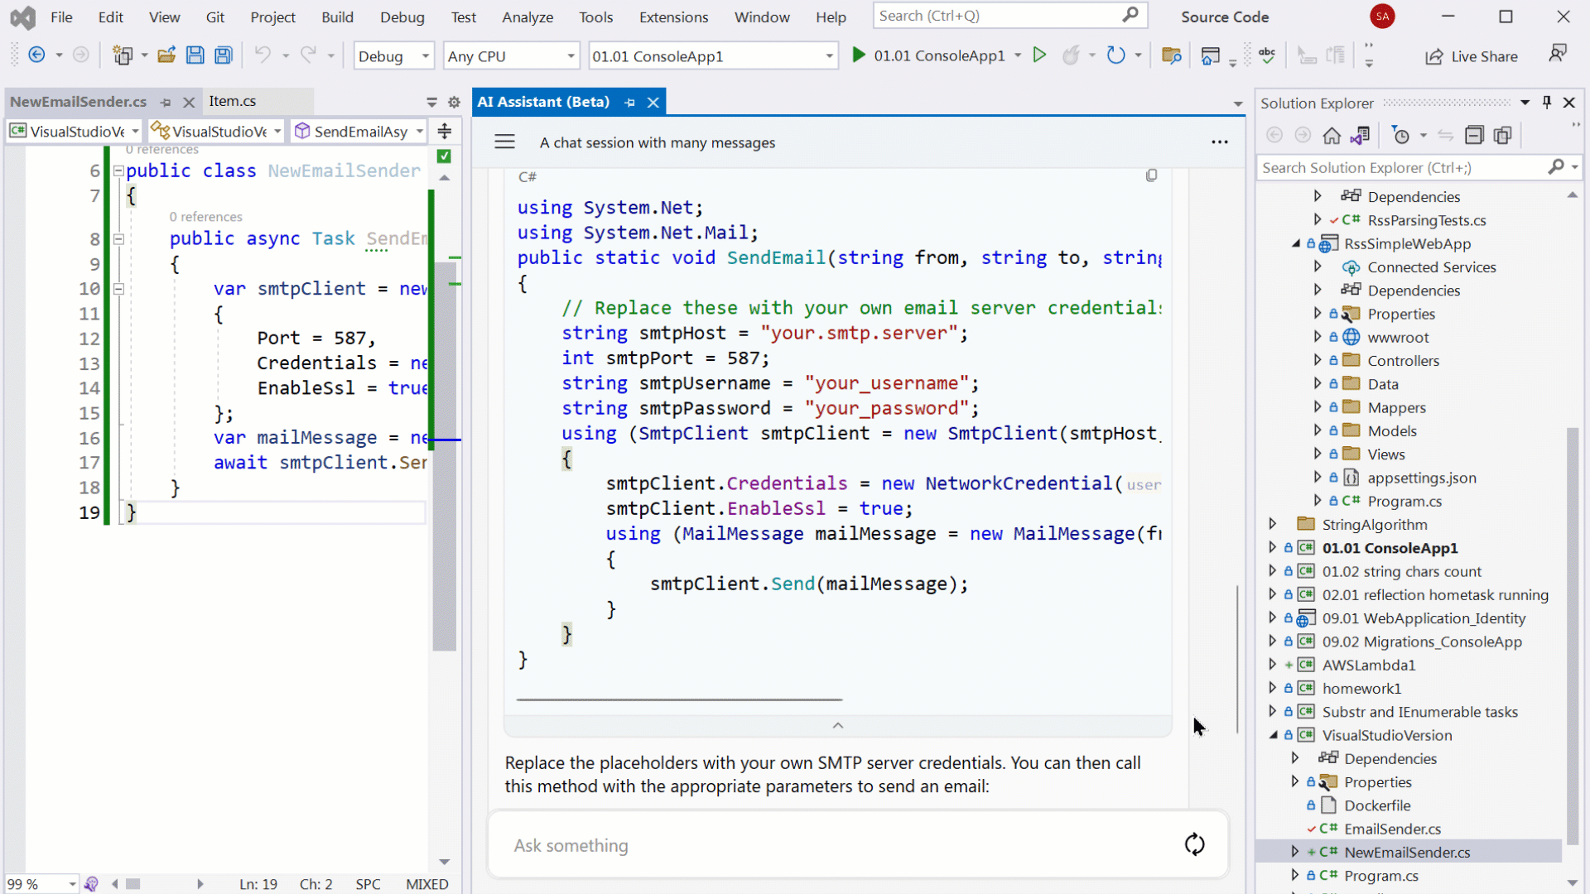The height and width of the screenshot is (894, 1590).
Task: Click the Switch Views icon in Solution Explorer
Action: click(x=1360, y=135)
